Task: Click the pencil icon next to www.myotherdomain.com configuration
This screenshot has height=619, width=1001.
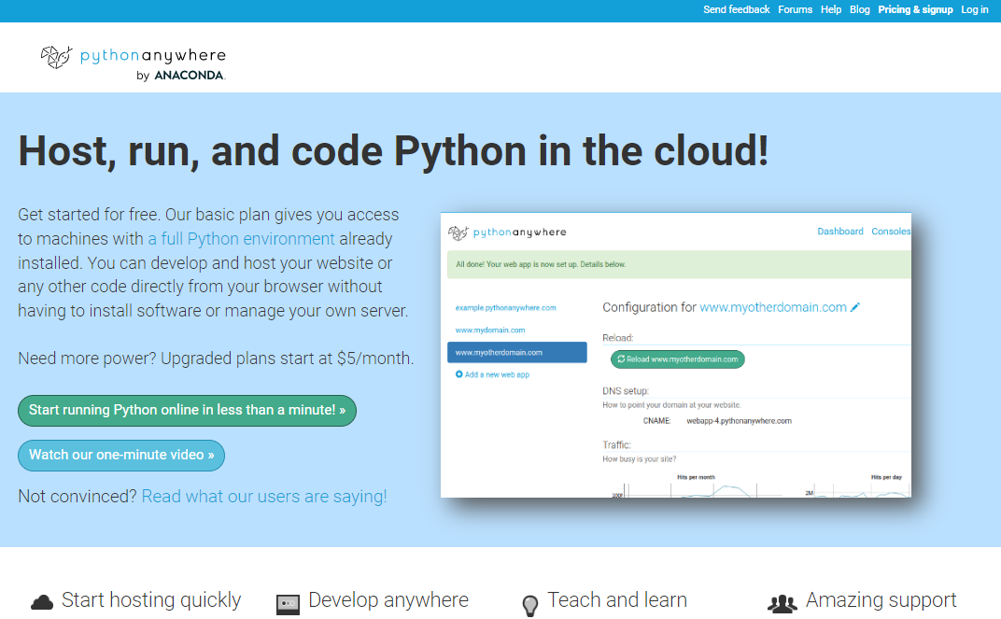Action: 855,307
